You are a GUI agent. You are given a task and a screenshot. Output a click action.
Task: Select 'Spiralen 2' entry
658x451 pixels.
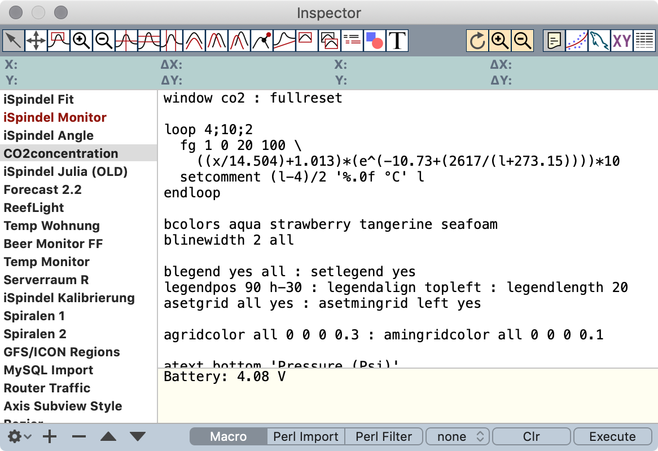(78, 334)
